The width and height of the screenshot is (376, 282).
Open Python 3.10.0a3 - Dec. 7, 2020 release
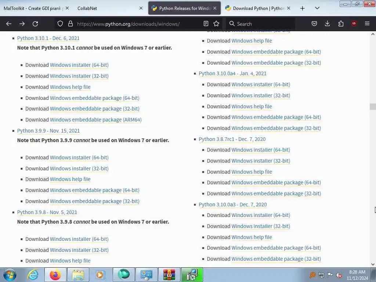pyautogui.click(x=232, y=205)
